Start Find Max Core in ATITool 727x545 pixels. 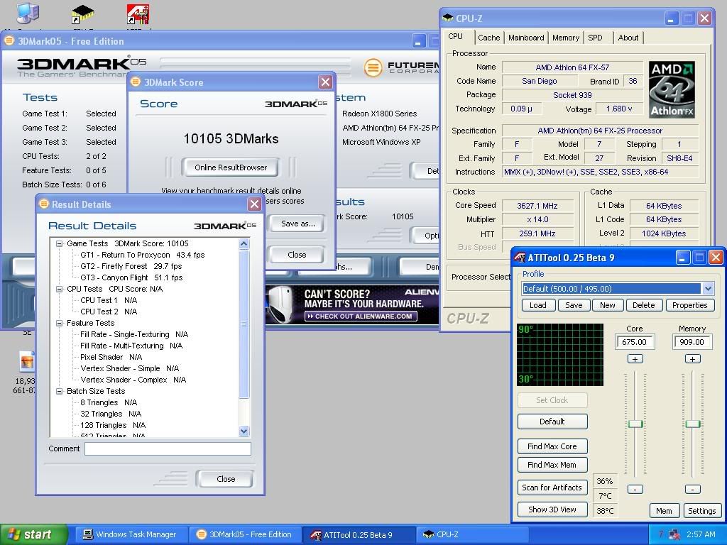click(x=552, y=446)
